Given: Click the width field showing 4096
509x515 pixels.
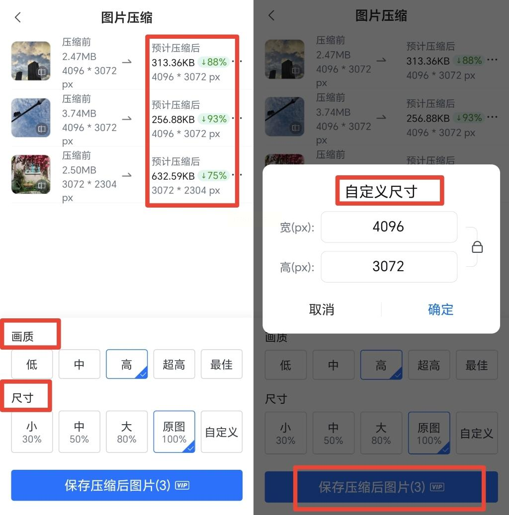Looking at the screenshot, I should click(x=389, y=227).
